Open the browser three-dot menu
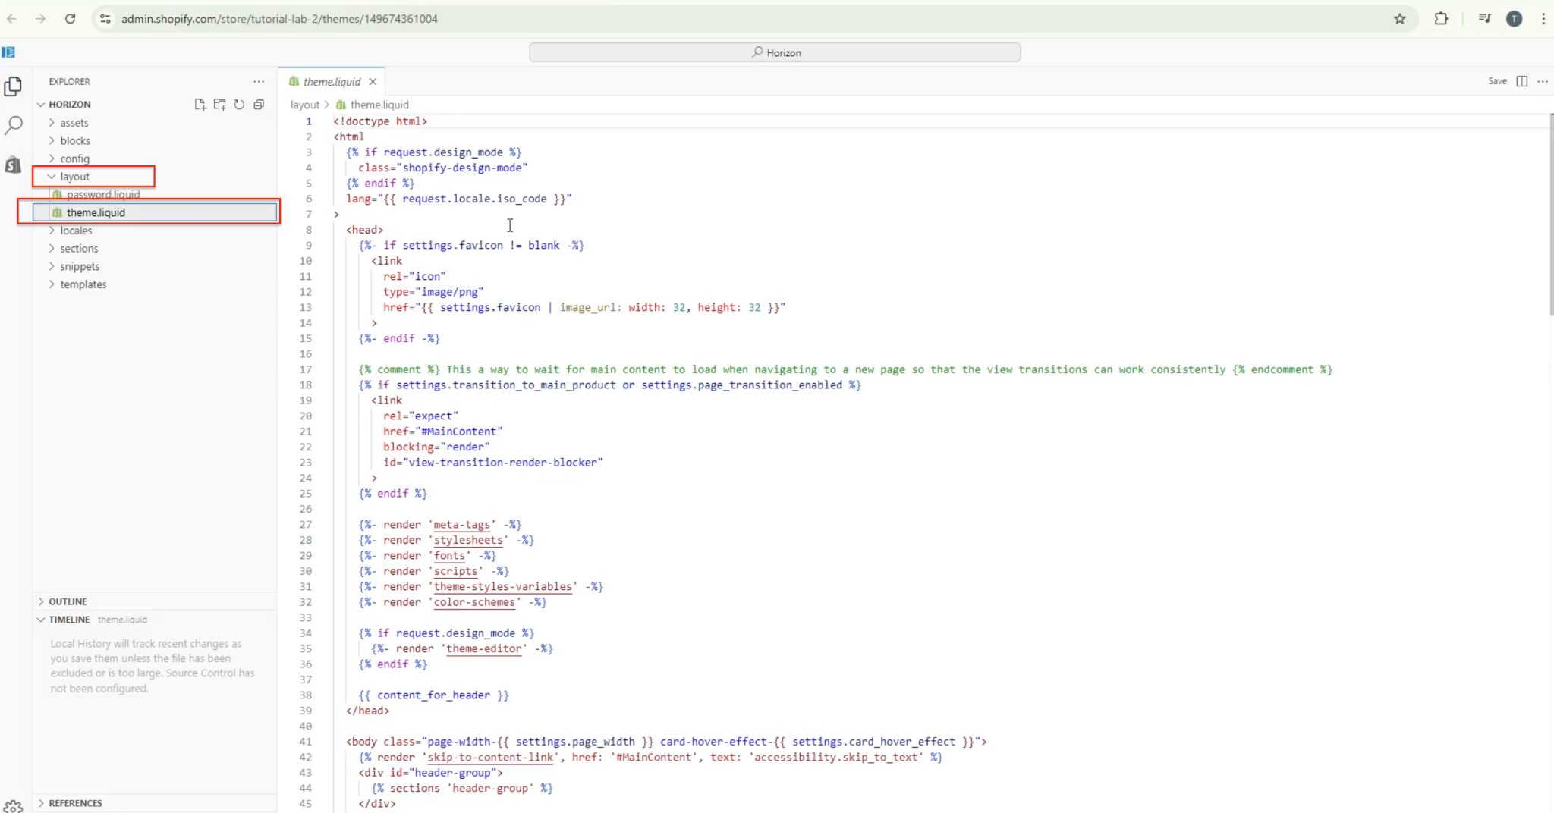 tap(1543, 19)
